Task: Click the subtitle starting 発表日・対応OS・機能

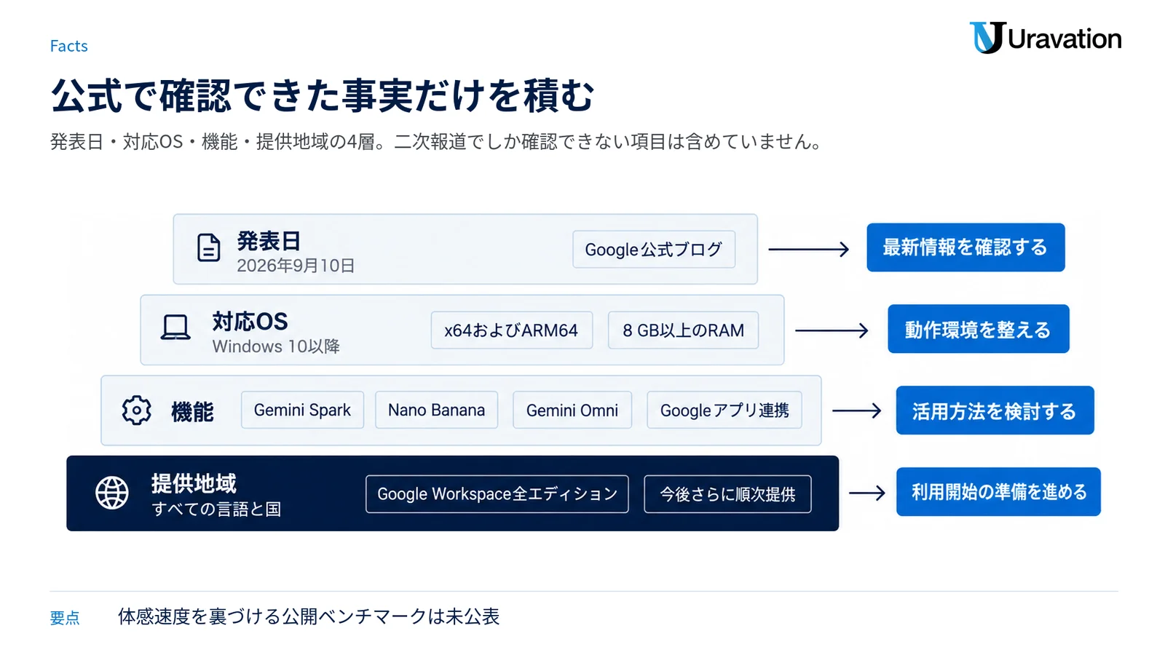Action: click(436, 141)
